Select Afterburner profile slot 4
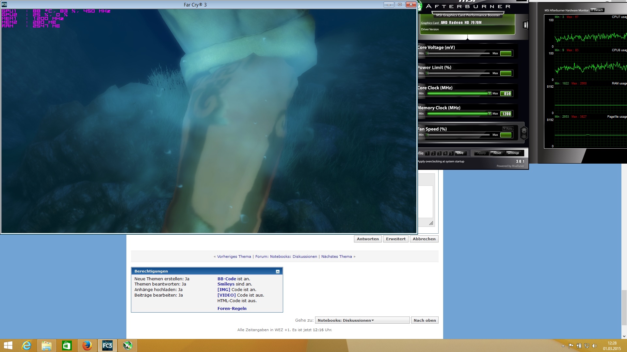Viewport: 627px width, 352px height. (x=445, y=153)
